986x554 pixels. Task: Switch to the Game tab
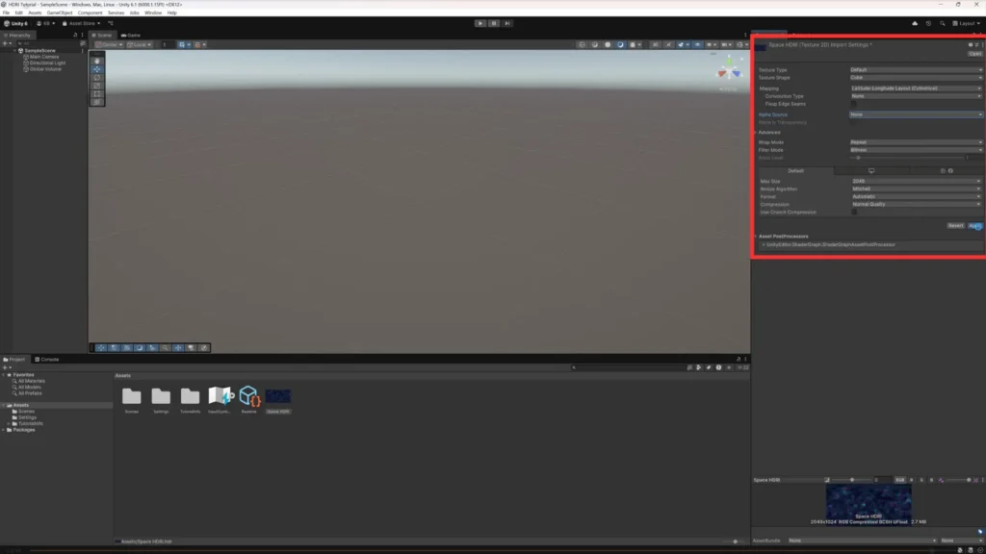pos(131,36)
